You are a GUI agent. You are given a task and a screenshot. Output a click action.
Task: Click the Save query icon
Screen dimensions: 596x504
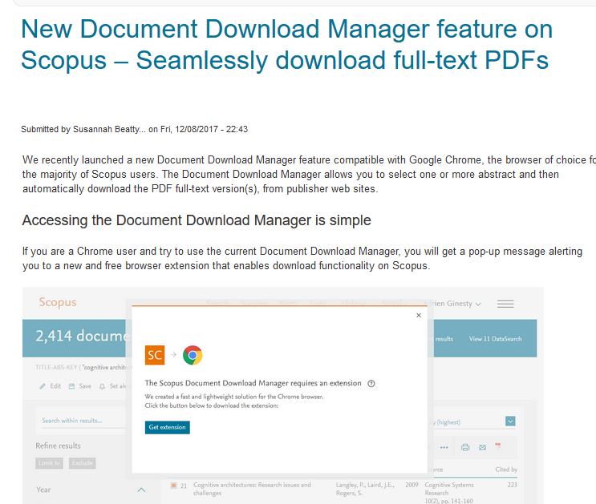tap(71, 387)
